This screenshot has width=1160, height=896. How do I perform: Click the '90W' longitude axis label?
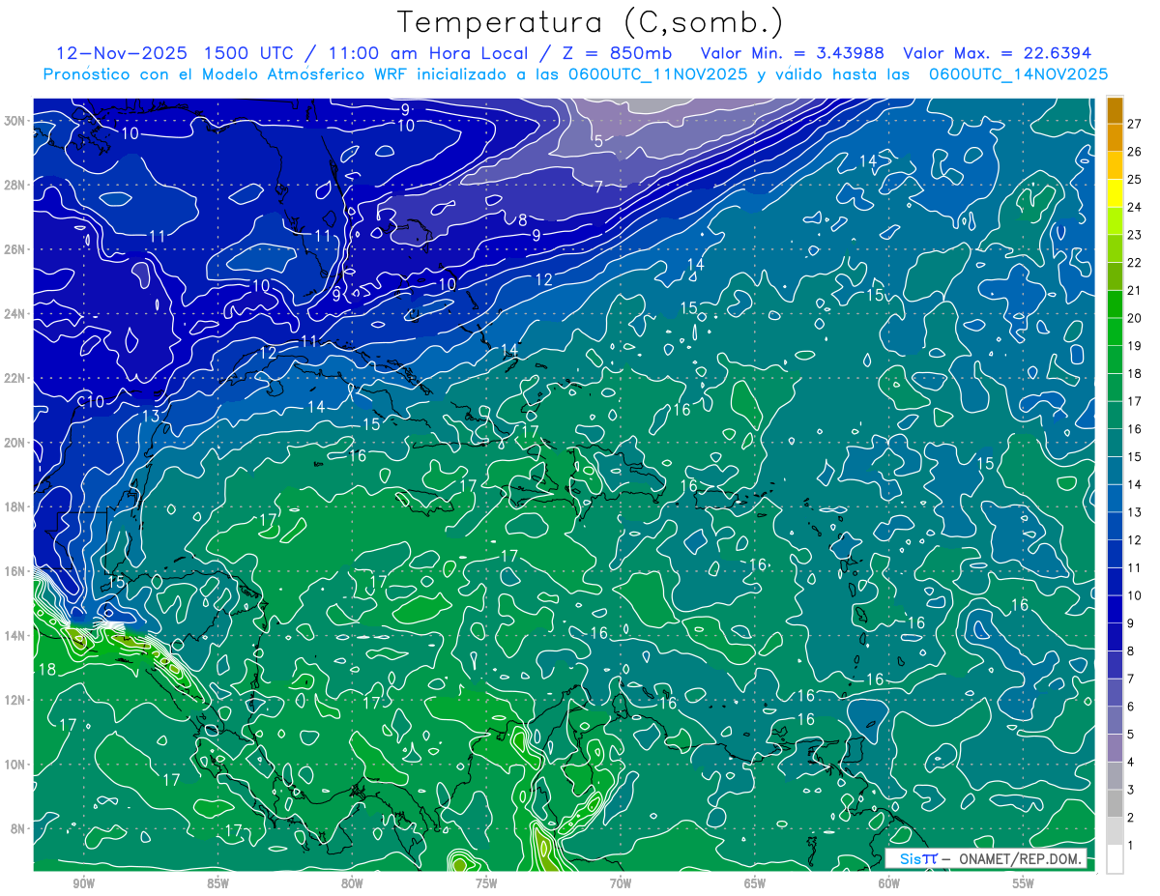82,883
